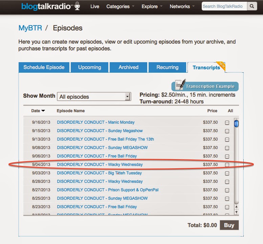This screenshot has width=263, height=244.
Task: Open the Manic Monday episode link
Action: (96, 122)
